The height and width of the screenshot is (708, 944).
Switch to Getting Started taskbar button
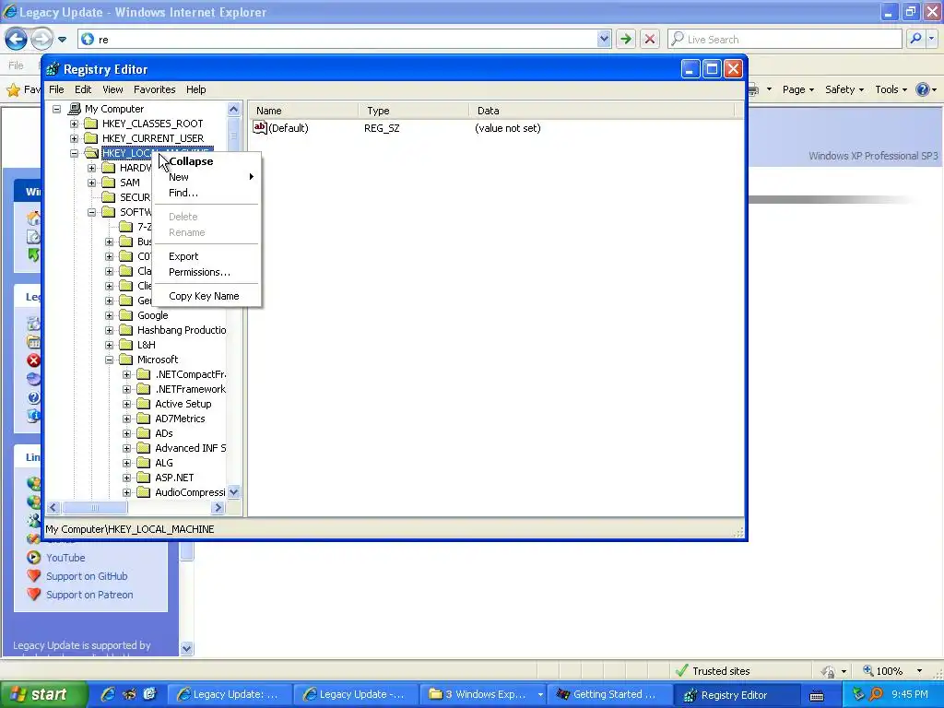tap(611, 694)
